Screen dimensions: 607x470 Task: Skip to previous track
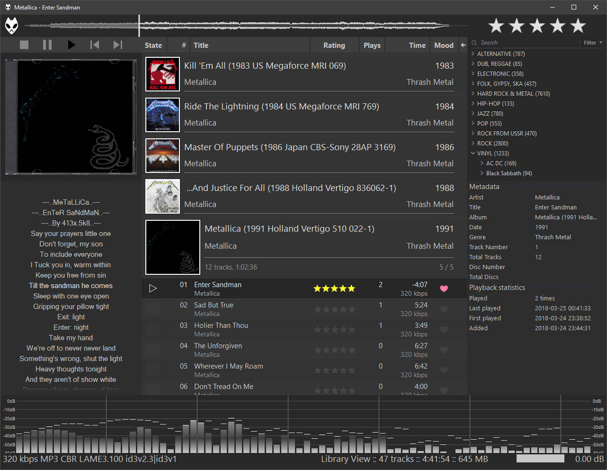(95, 45)
